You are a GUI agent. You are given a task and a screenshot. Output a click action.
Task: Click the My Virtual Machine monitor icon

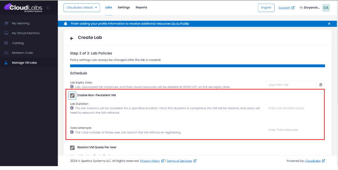pyautogui.click(x=6, y=33)
